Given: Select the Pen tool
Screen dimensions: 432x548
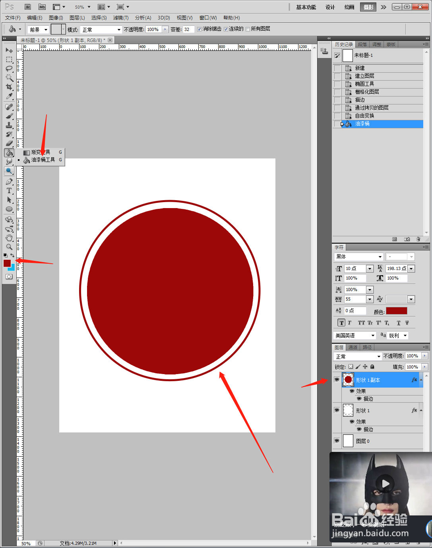Looking at the screenshot, I should point(9,181).
